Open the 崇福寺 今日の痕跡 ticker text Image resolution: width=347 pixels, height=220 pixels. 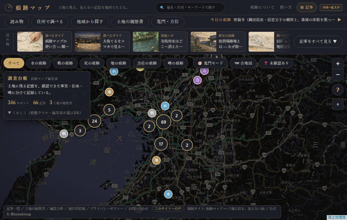[284, 20]
